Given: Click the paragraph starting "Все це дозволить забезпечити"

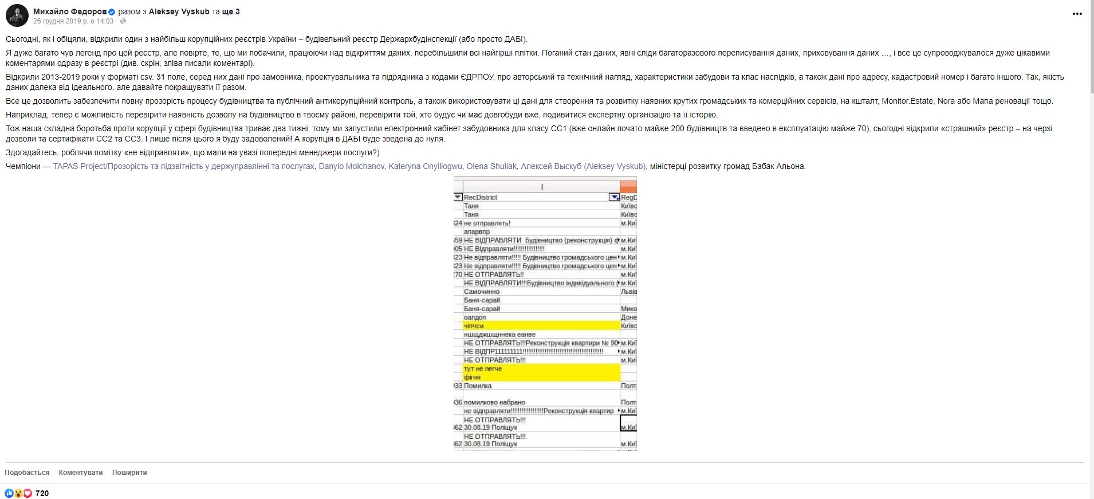Looking at the screenshot, I should pos(529,101).
